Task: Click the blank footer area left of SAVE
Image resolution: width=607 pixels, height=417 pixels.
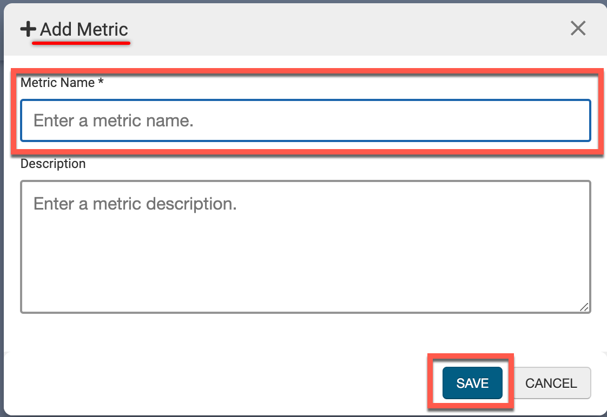Action: point(216,384)
